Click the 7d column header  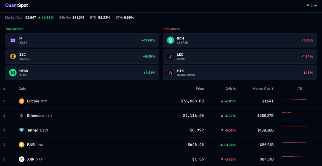coord(300,89)
